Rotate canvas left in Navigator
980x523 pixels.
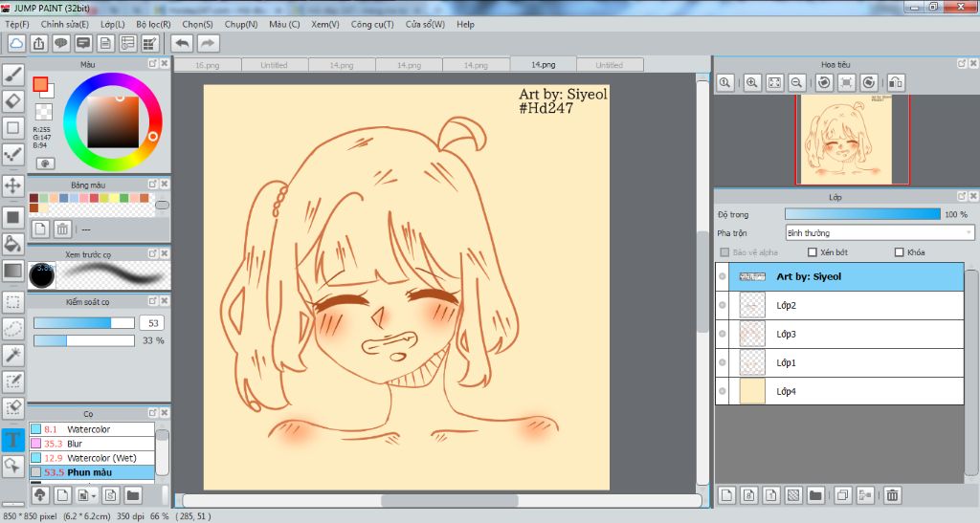824,82
